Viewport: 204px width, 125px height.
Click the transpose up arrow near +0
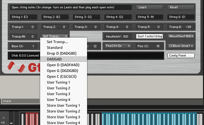(x=4, y=118)
